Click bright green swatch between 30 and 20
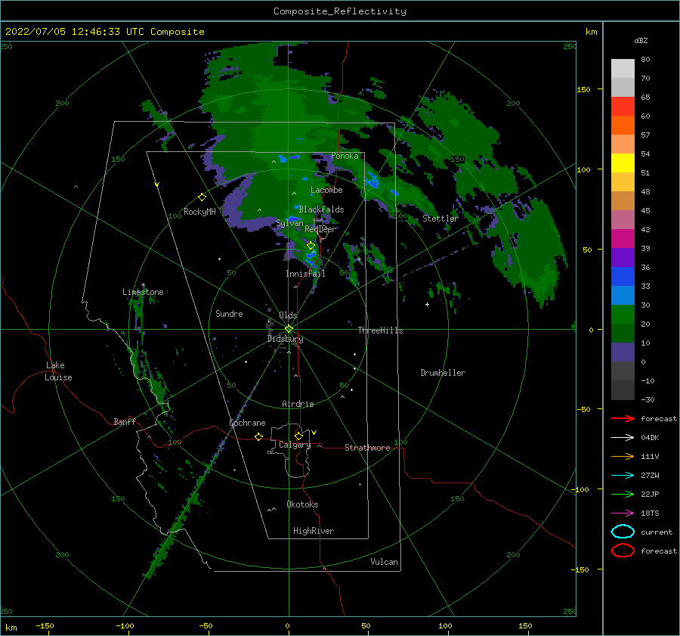680x636 pixels. (623, 315)
